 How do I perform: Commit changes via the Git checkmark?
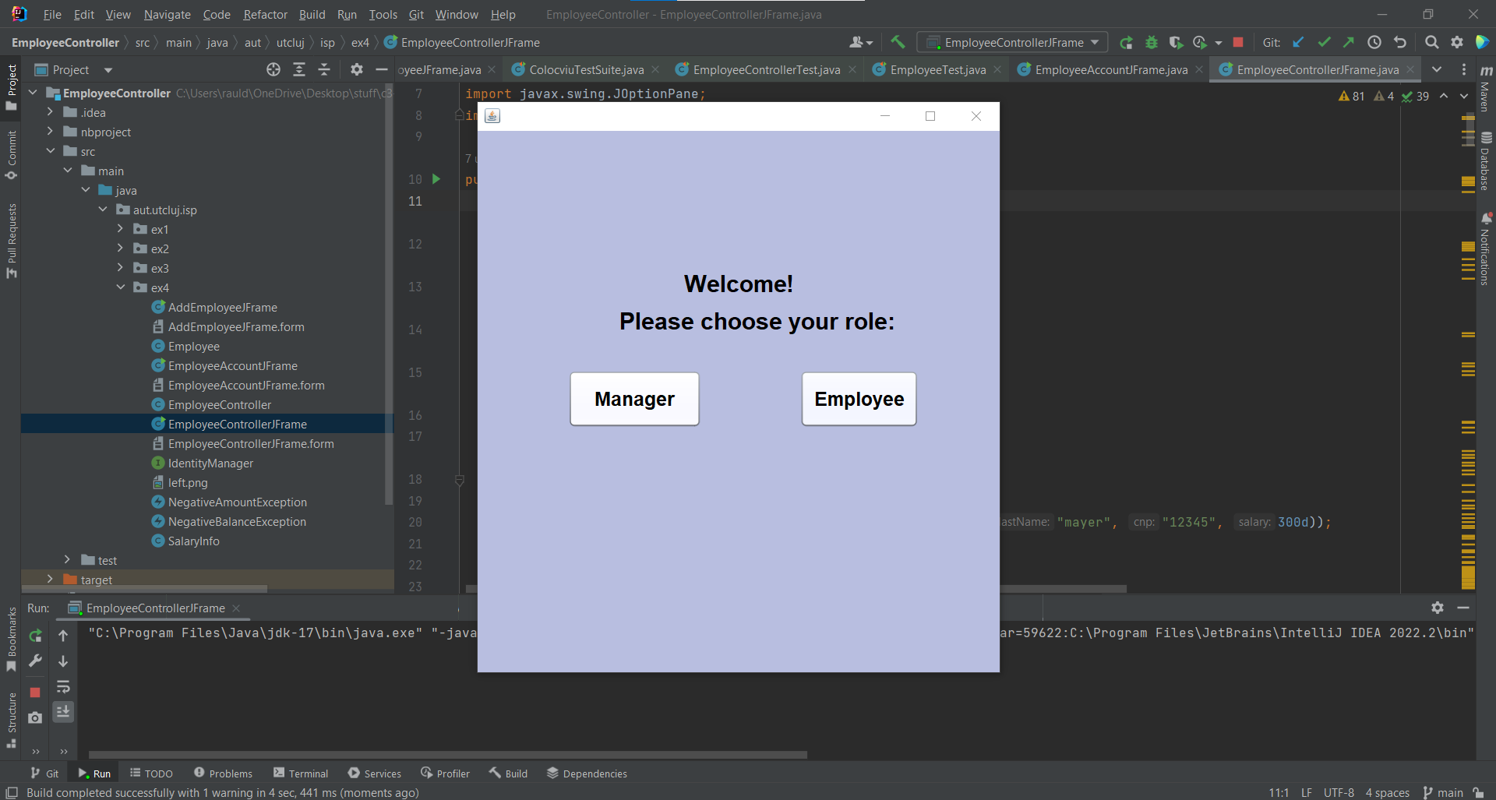coord(1324,42)
